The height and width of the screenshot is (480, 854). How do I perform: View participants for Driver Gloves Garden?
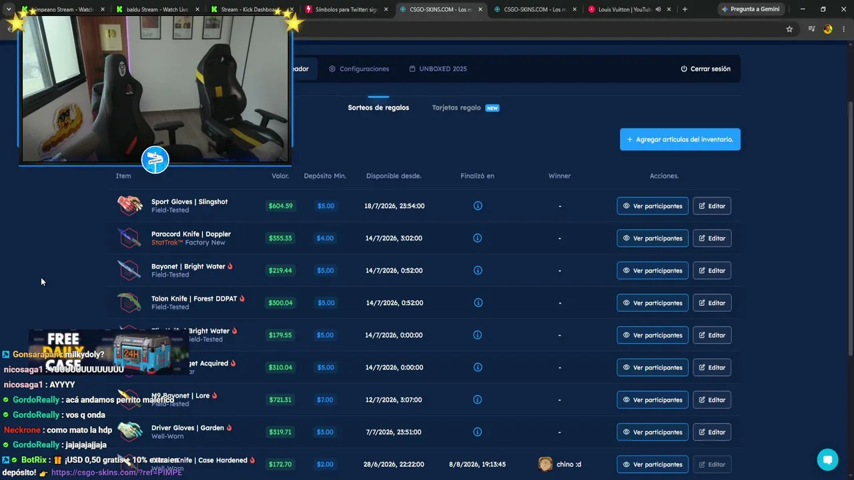pyautogui.click(x=653, y=432)
